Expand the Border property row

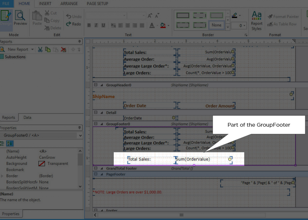point(2,176)
